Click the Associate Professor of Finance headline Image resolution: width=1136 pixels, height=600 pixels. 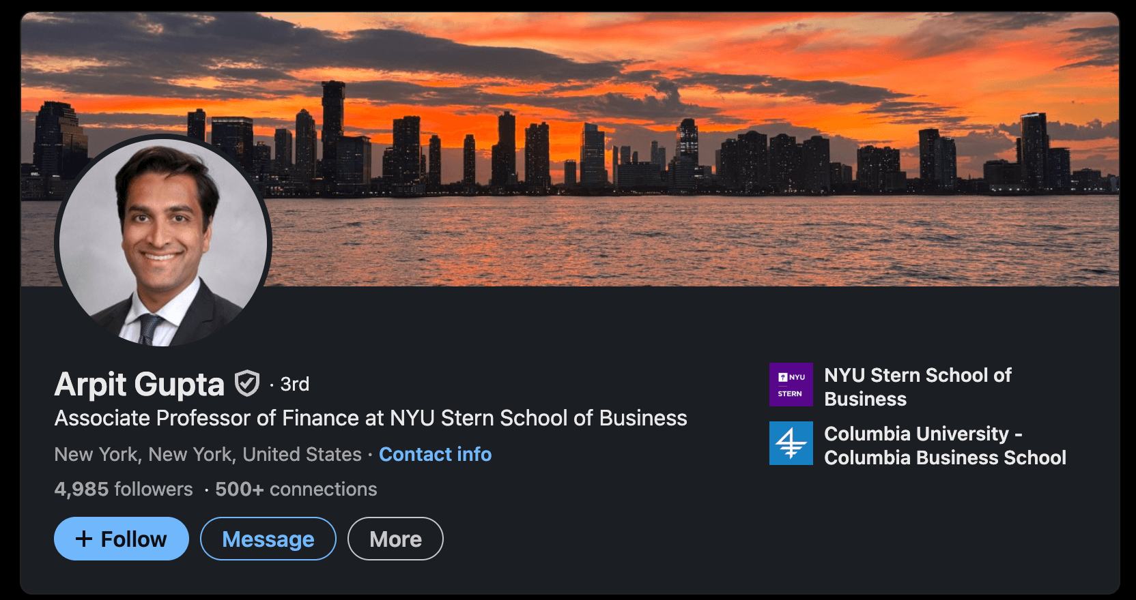click(x=371, y=417)
